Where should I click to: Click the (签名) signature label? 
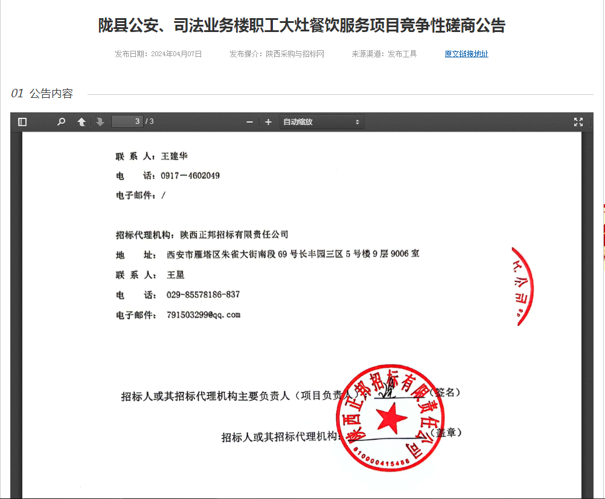click(445, 393)
